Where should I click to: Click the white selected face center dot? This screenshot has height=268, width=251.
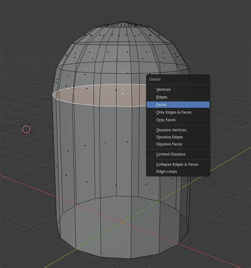[x=123, y=93]
